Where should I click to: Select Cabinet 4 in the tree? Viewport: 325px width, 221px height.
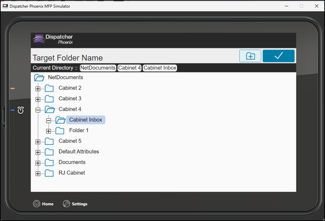point(70,109)
